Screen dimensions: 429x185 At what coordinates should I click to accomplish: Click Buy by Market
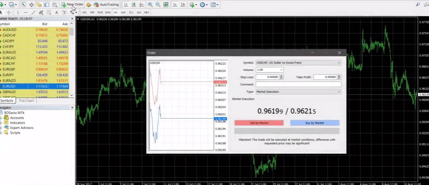(x=315, y=123)
